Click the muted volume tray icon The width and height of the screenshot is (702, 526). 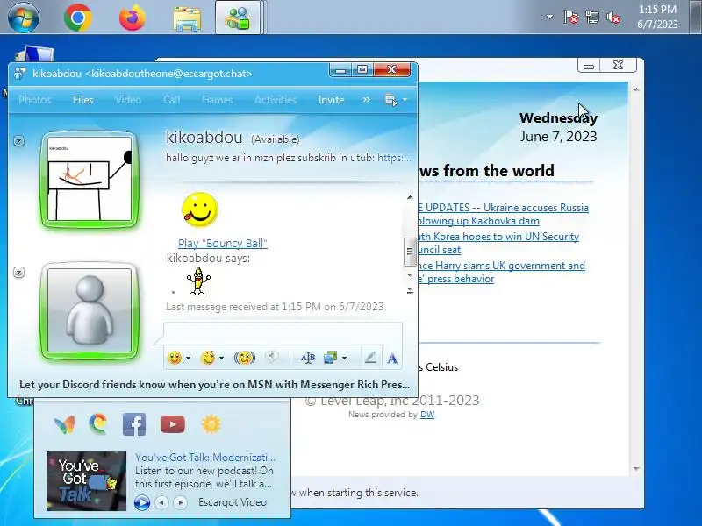pos(613,18)
